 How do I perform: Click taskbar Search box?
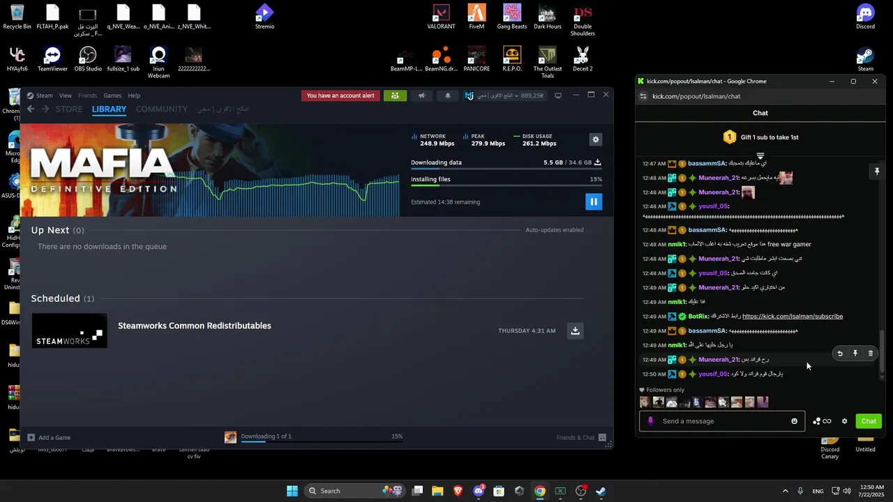coord(354,491)
